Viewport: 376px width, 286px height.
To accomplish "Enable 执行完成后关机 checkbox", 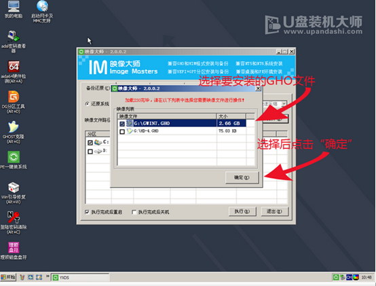I will (134, 212).
